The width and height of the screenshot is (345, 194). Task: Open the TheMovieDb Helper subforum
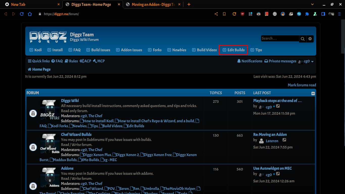178,189
